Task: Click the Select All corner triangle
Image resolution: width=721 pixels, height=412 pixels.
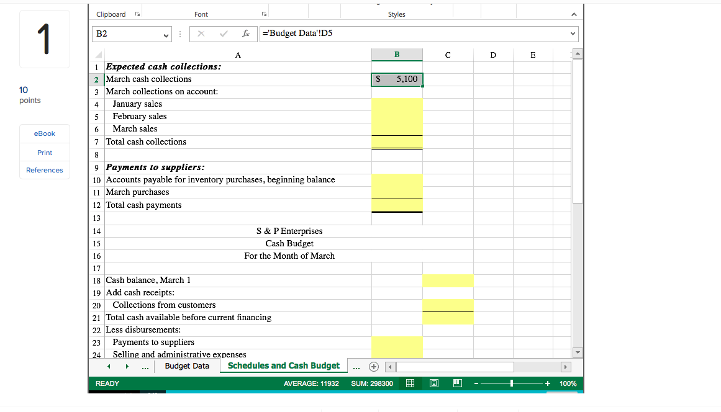Action: (x=98, y=55)
